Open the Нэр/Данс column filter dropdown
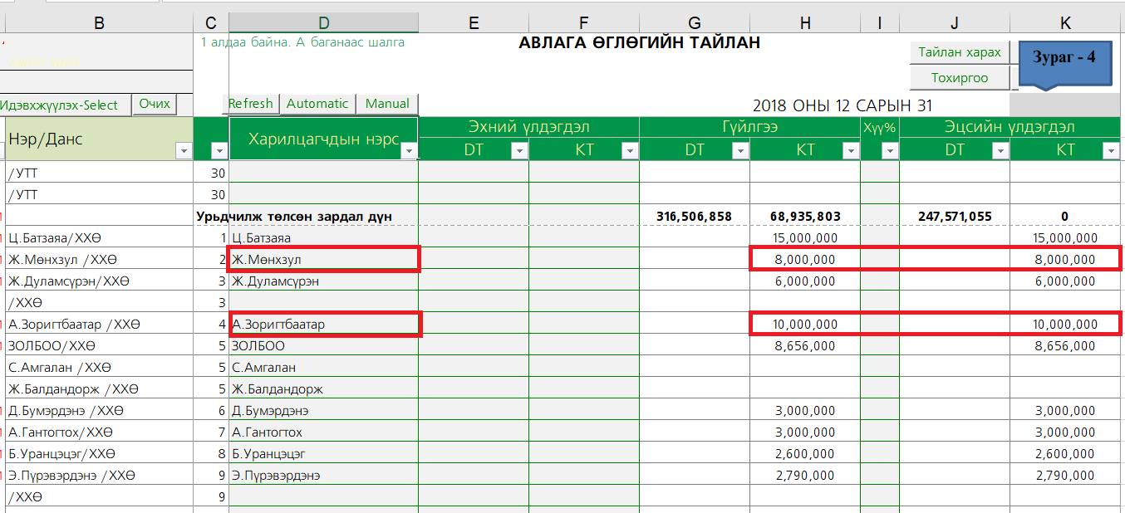The height and width of the screenshot is (513, 1125). coord(183,150)
